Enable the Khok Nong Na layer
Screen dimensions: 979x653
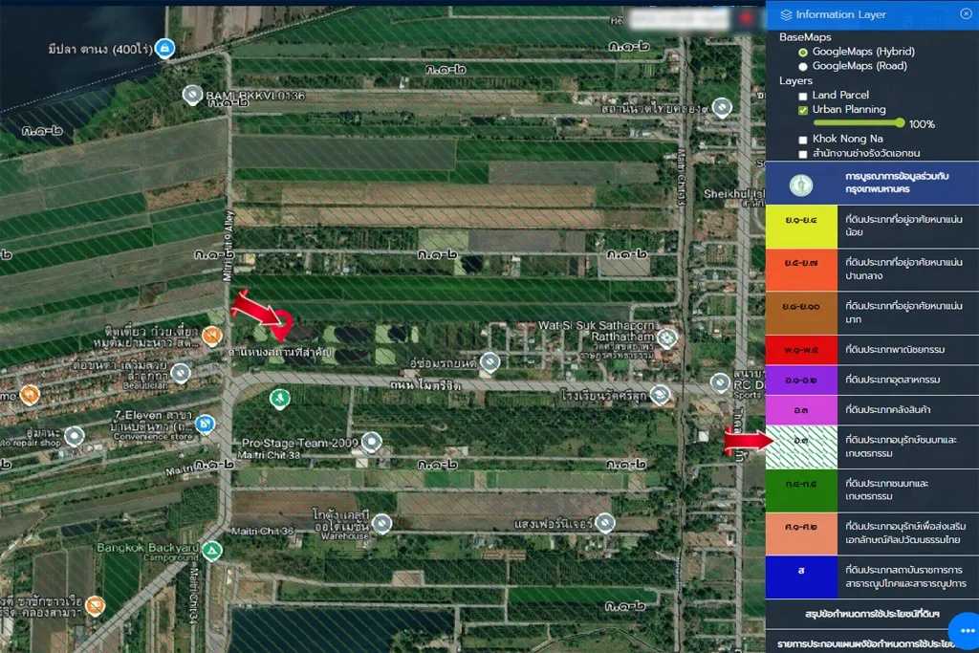click(803, 140)
